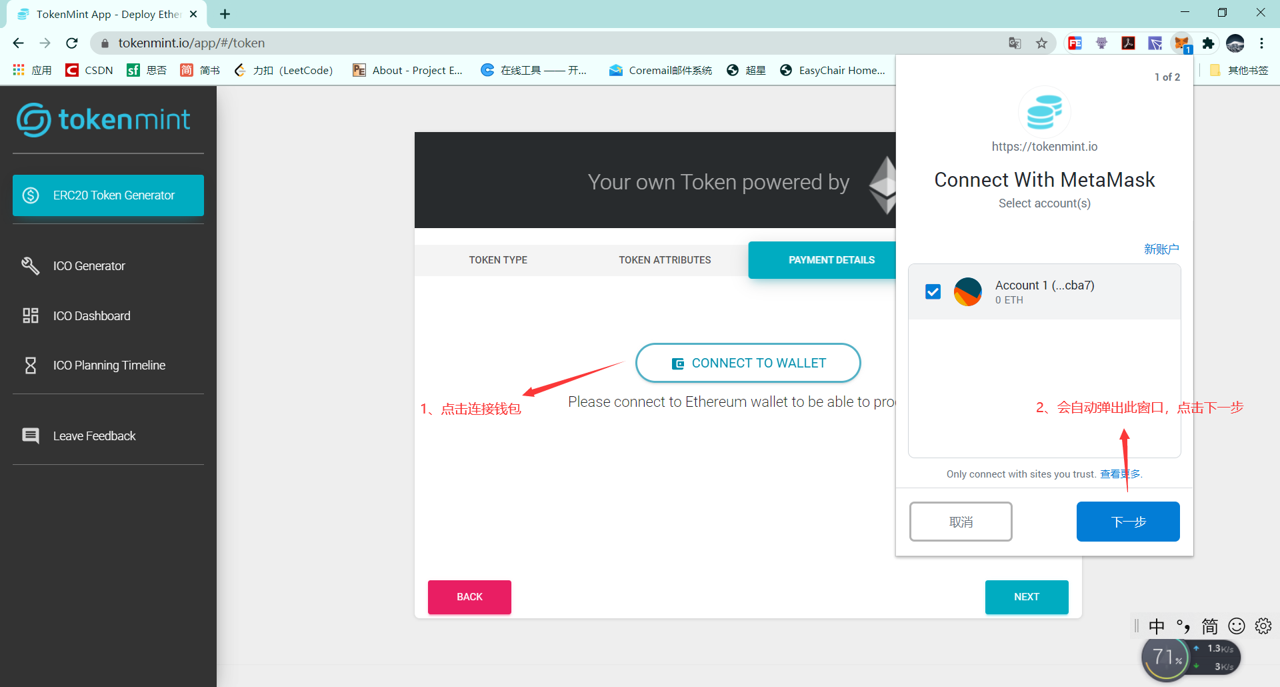The height and width of the screenshot is (687, 1280).
Task: Click the MetaMask fox extension icon
Action: click(1182, 43)
